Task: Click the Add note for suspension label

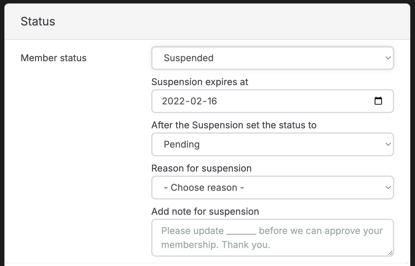Action: pos(205,212)
